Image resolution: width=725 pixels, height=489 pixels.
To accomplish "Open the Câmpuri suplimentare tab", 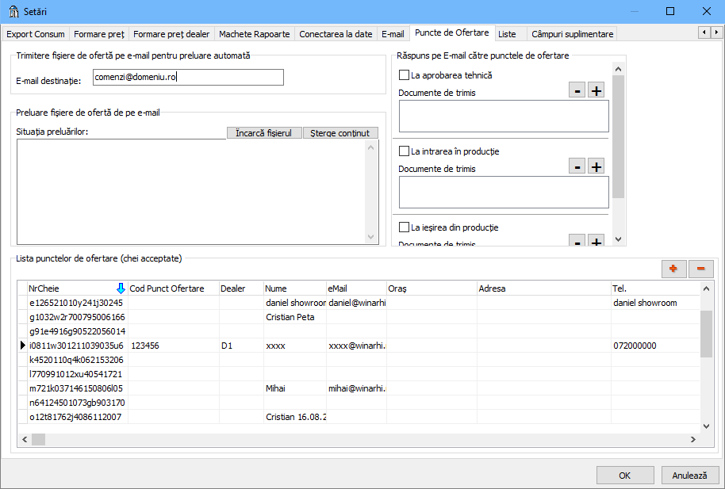I will [572, 34].
